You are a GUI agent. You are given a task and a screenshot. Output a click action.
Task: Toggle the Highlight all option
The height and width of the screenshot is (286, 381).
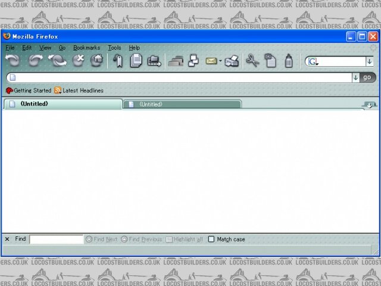coord(184,240)
